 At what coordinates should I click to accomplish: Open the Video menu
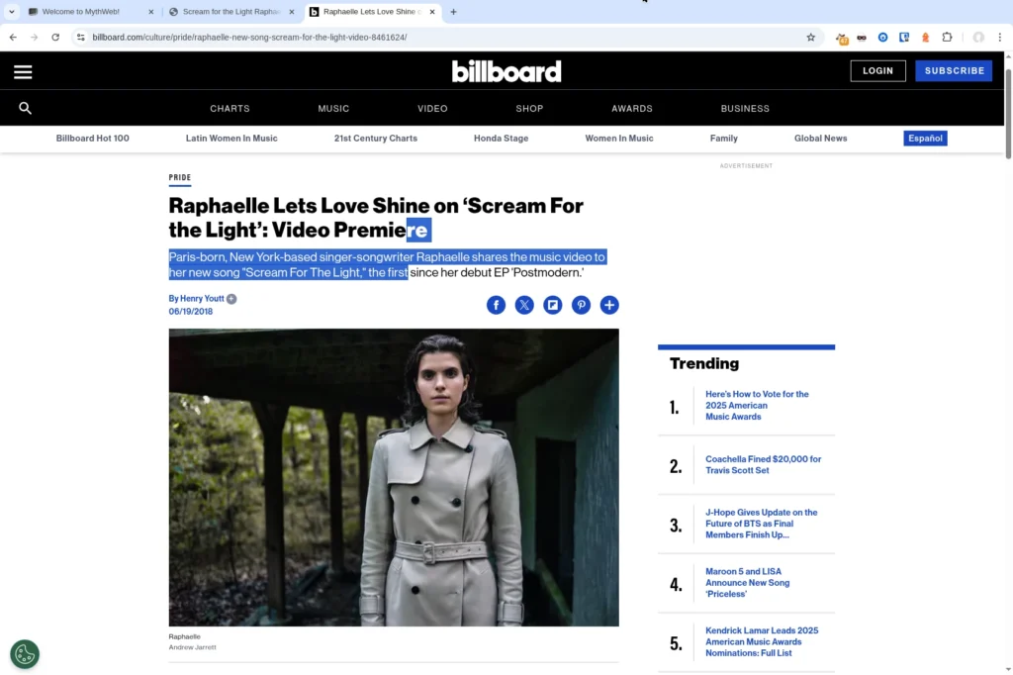(x=432, y=109)
